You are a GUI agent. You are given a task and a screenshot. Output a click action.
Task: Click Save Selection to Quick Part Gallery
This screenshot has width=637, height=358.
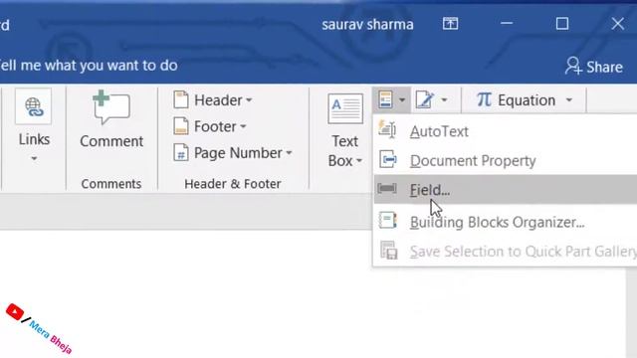coord(505,252)
